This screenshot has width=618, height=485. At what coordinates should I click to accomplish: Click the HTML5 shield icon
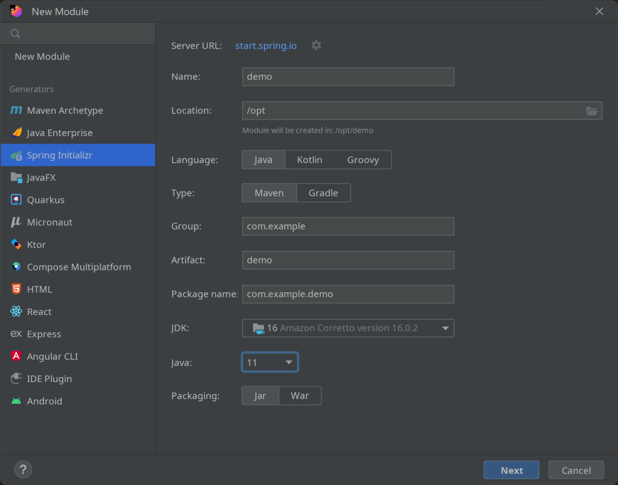(x=16, y=289)
